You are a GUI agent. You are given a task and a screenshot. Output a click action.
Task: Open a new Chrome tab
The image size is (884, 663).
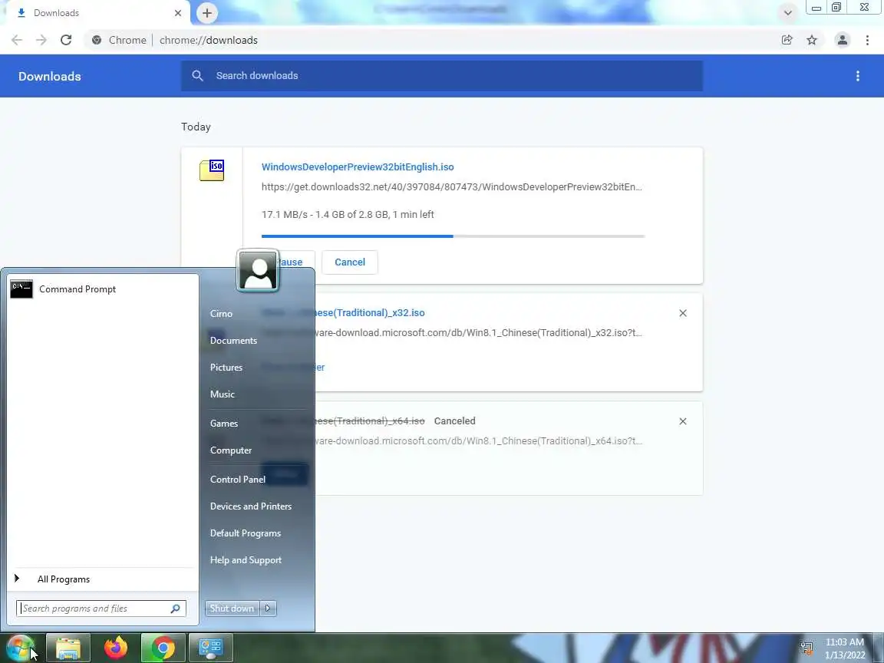207,13
